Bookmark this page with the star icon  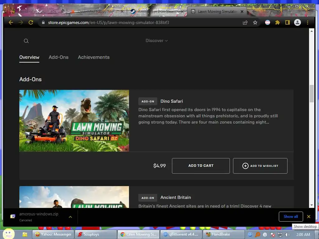click(x=255, y=22)
